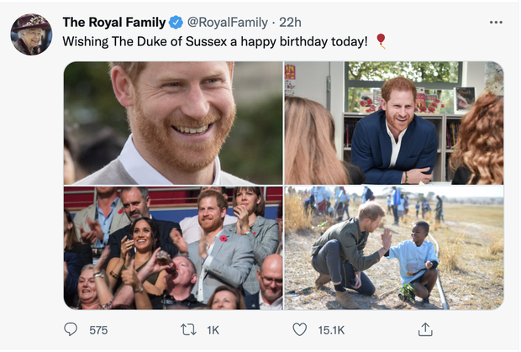Open the share tweet icon

click(425, 330)
